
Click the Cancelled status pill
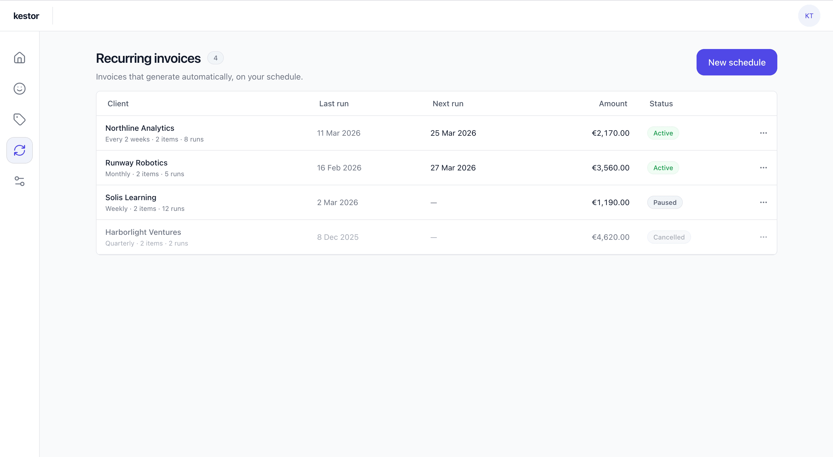tap(669, 237)
